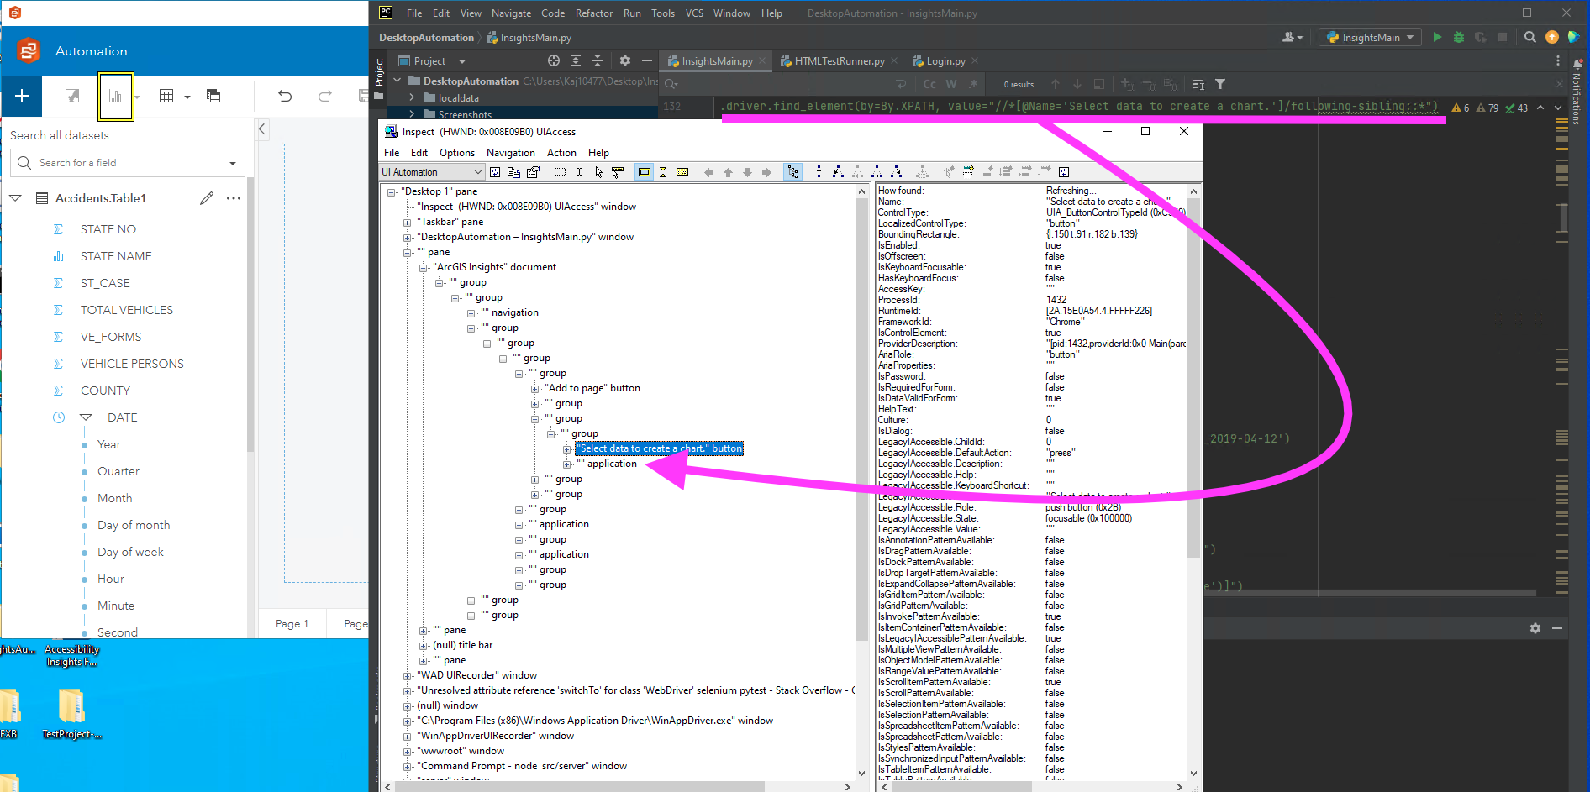1590x792 pixels.
Task: Click the refresh icon in Inspect's toolbar
Action: tap(495, 171)
